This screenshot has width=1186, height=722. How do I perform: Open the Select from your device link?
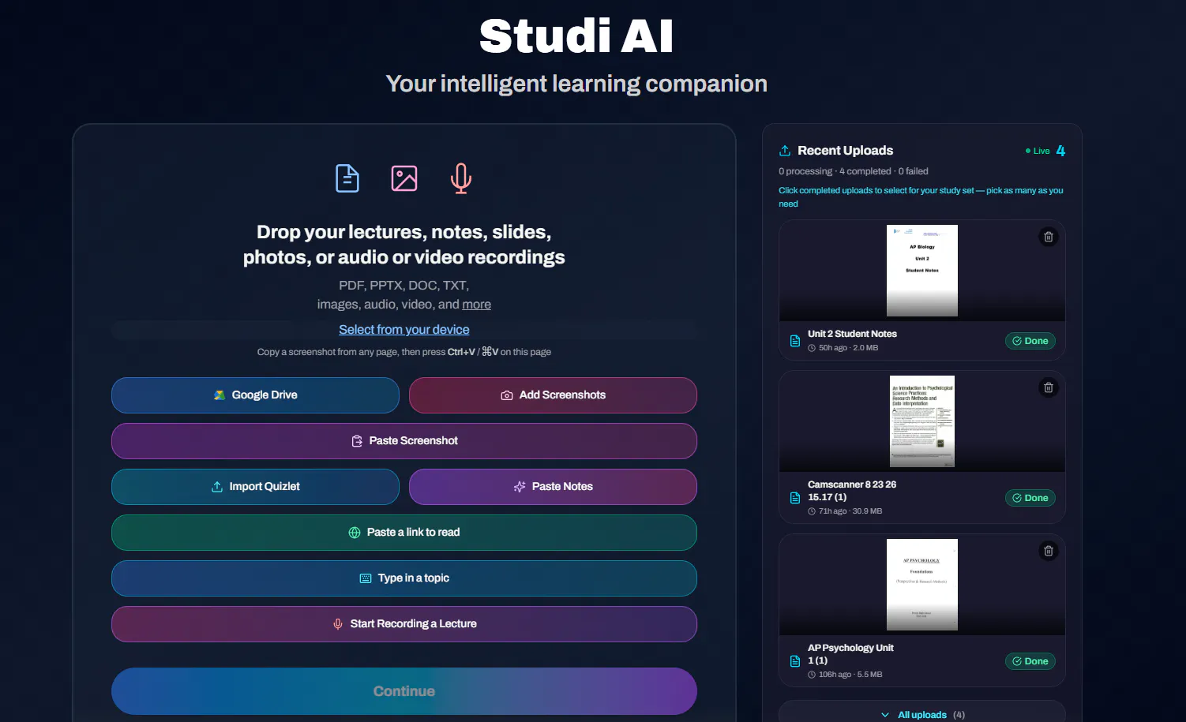tap(404, 330)
